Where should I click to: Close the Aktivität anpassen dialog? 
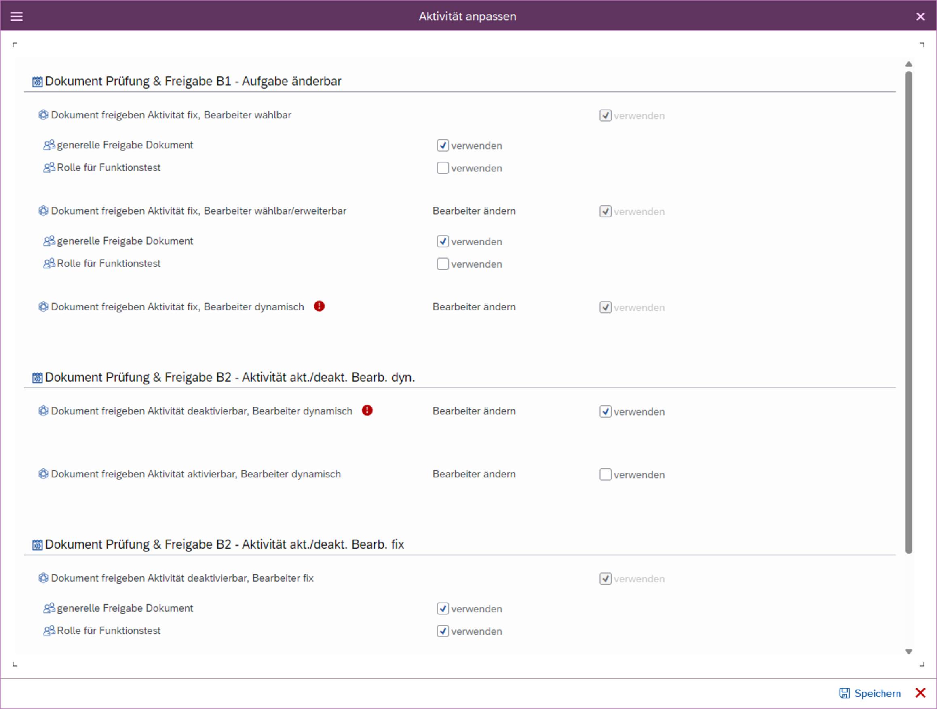(x=920, y=16)
